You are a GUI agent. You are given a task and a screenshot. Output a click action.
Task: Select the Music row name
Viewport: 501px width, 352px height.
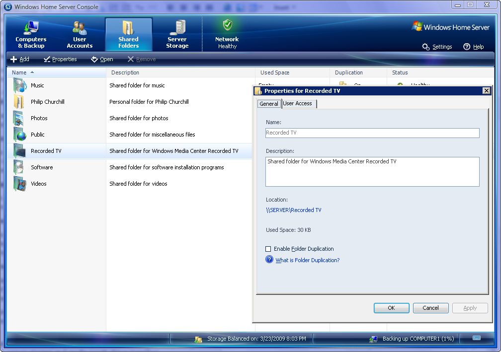pyautogui.click(x=37, y=85)
